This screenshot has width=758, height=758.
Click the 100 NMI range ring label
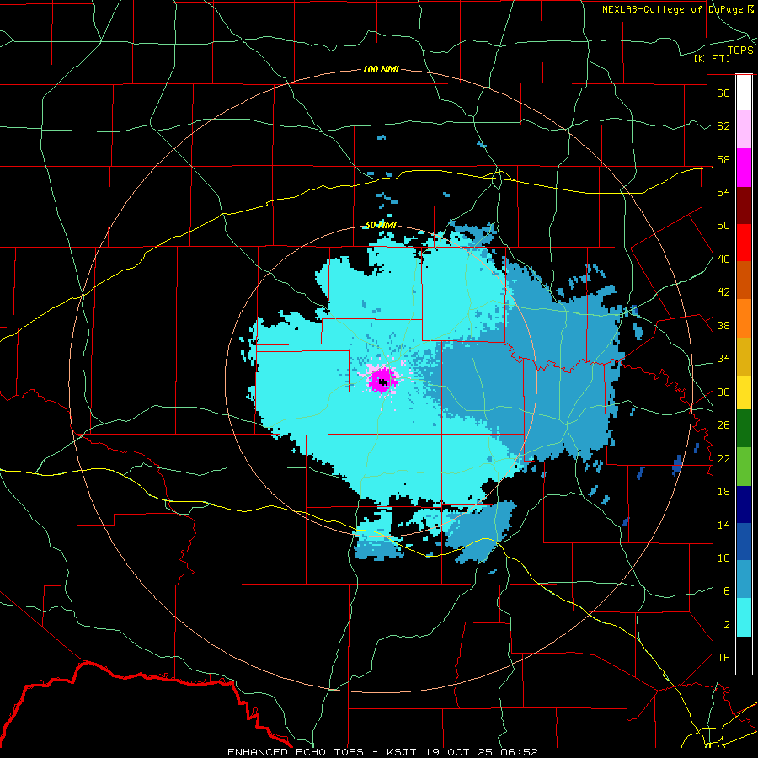(x=381, y=69)
